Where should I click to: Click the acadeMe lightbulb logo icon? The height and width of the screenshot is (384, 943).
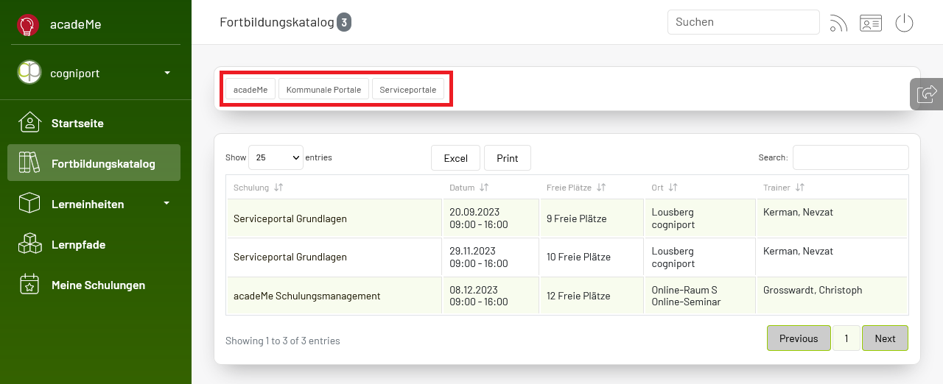28,24
